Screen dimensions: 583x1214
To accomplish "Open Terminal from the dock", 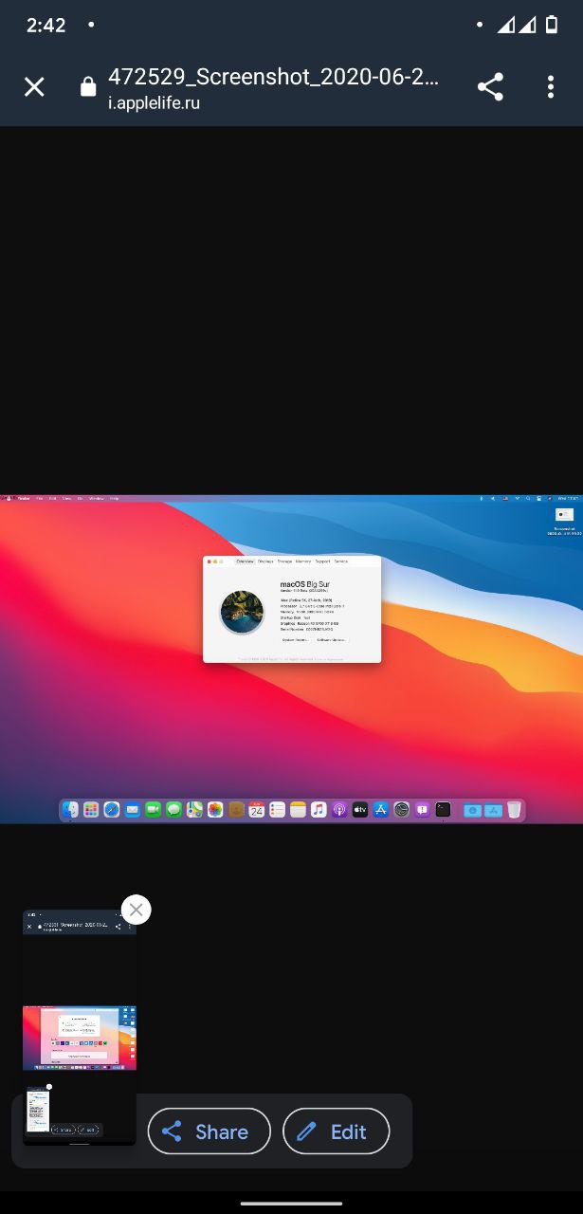I will [x=443, y=810].
